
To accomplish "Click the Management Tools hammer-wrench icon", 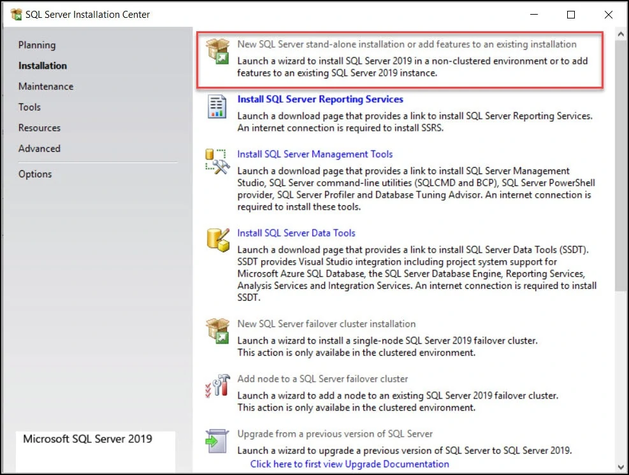I will [217, 161].
